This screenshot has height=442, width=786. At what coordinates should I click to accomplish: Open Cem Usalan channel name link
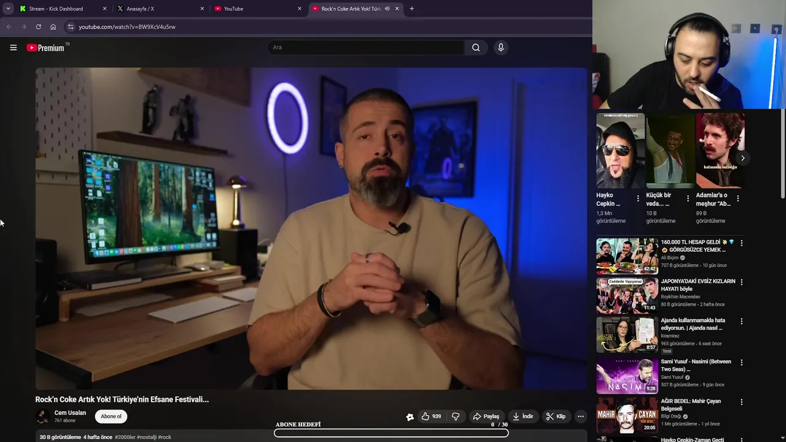point(70,413)
